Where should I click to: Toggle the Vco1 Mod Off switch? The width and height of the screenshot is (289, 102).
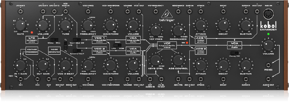(77, 40)
